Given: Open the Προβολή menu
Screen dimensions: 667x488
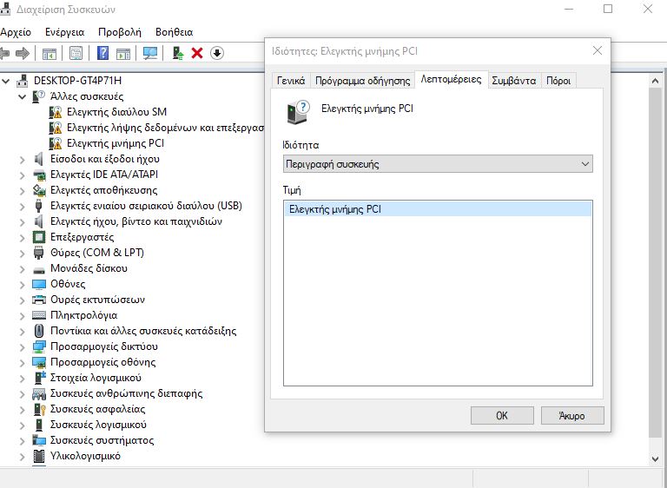Looking at the screenshot, I should 120,32.
